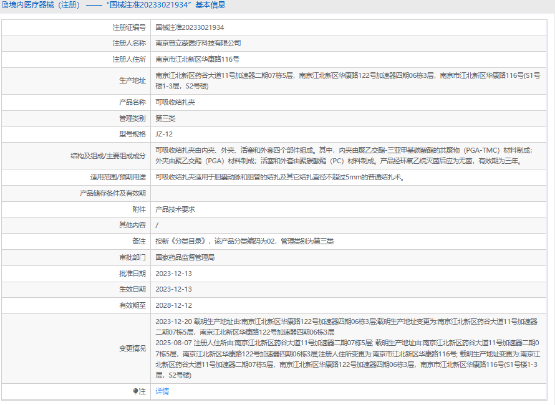Click the 批准日期 label

pyautogui.click(x=132, y=274)
